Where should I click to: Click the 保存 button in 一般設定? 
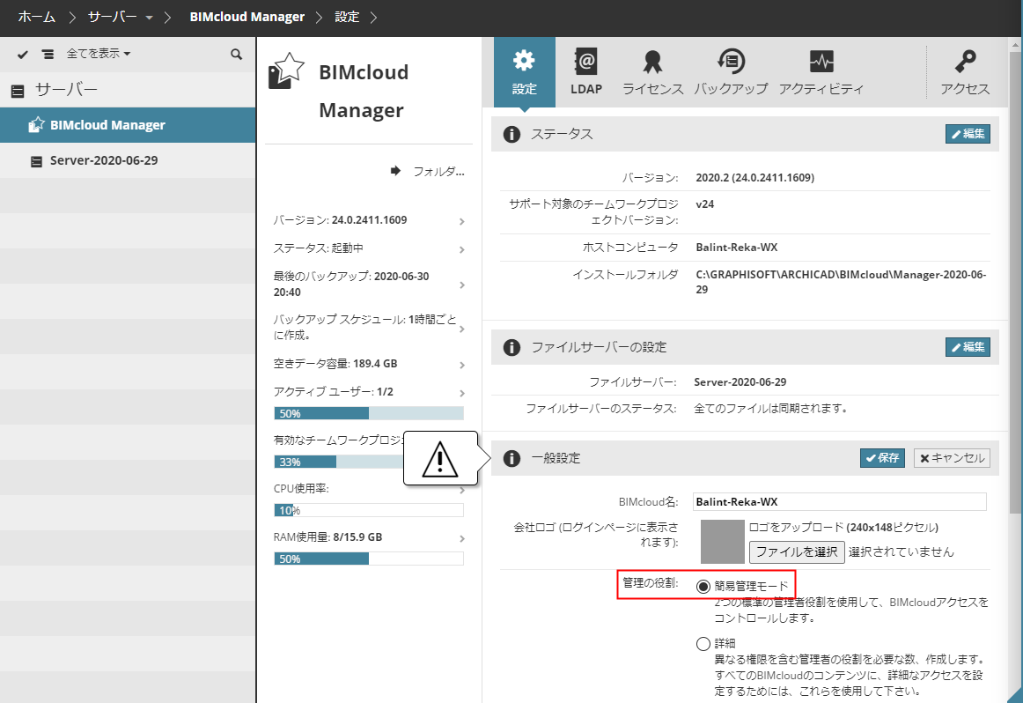click(882, 458)
